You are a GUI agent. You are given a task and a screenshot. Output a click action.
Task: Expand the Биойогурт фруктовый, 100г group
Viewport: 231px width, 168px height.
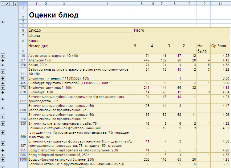3,88
